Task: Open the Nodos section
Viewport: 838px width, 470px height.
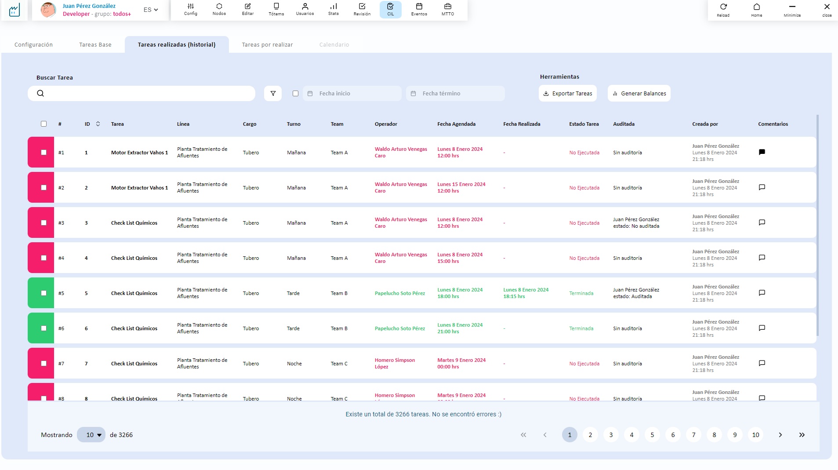Action: [219, 10]
